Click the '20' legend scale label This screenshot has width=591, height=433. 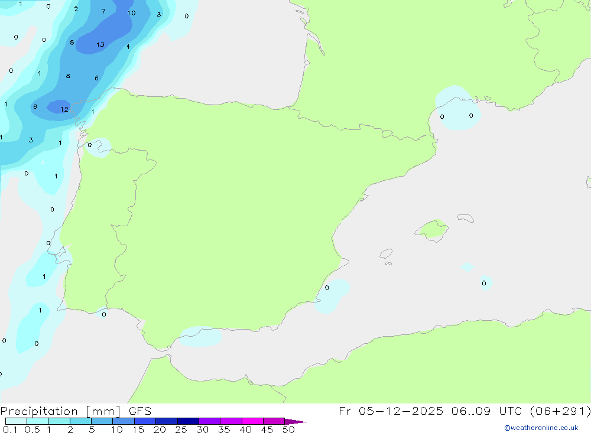pos(160,429)
